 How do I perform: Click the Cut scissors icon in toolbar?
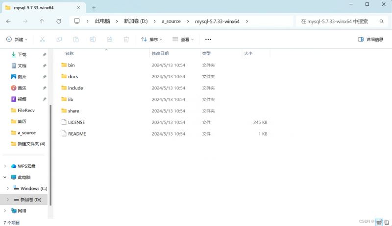click(x=43, y=39)
